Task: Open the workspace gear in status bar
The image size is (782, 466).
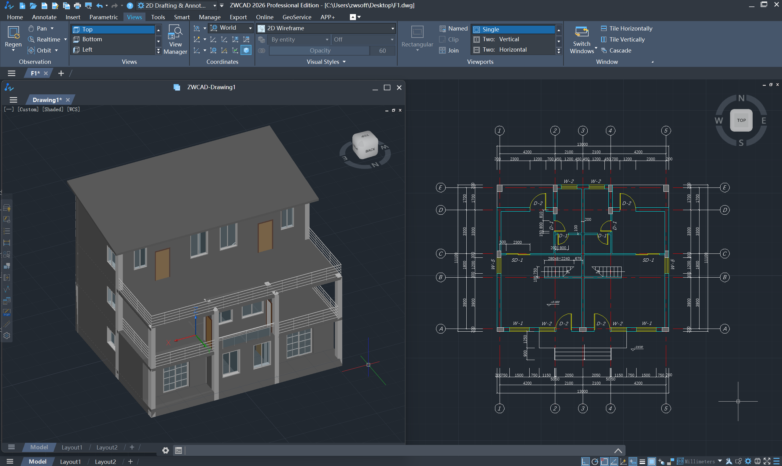Action: [x=748, y=461]
